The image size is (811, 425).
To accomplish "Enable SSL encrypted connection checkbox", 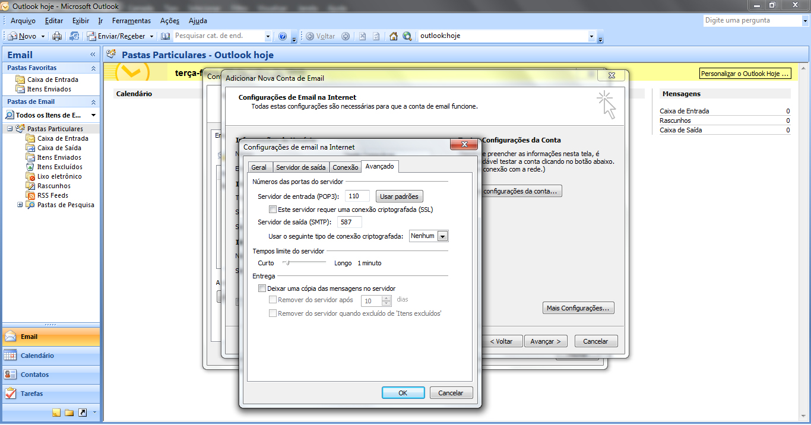I will pyautogui.click(x=273, y=210).
